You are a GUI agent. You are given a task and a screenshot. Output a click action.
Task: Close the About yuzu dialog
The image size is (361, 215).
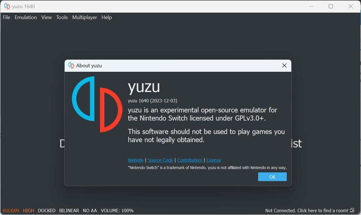pyautogui.click(x=284, y=66)
